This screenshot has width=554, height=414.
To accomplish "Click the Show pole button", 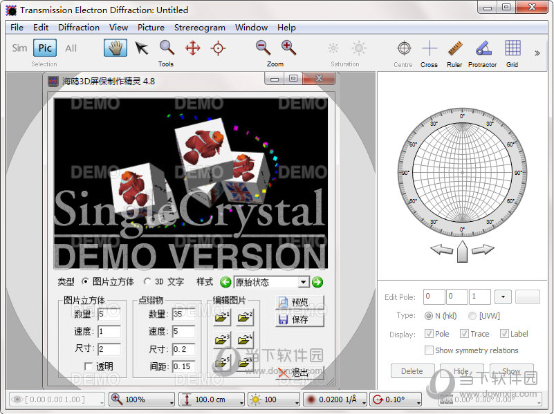I will pos(511,371).
